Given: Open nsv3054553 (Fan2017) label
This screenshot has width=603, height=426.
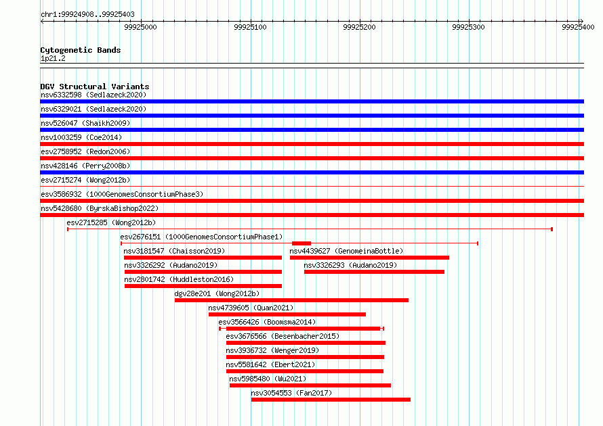Looking at the screenshot, I should click(291, 393).
